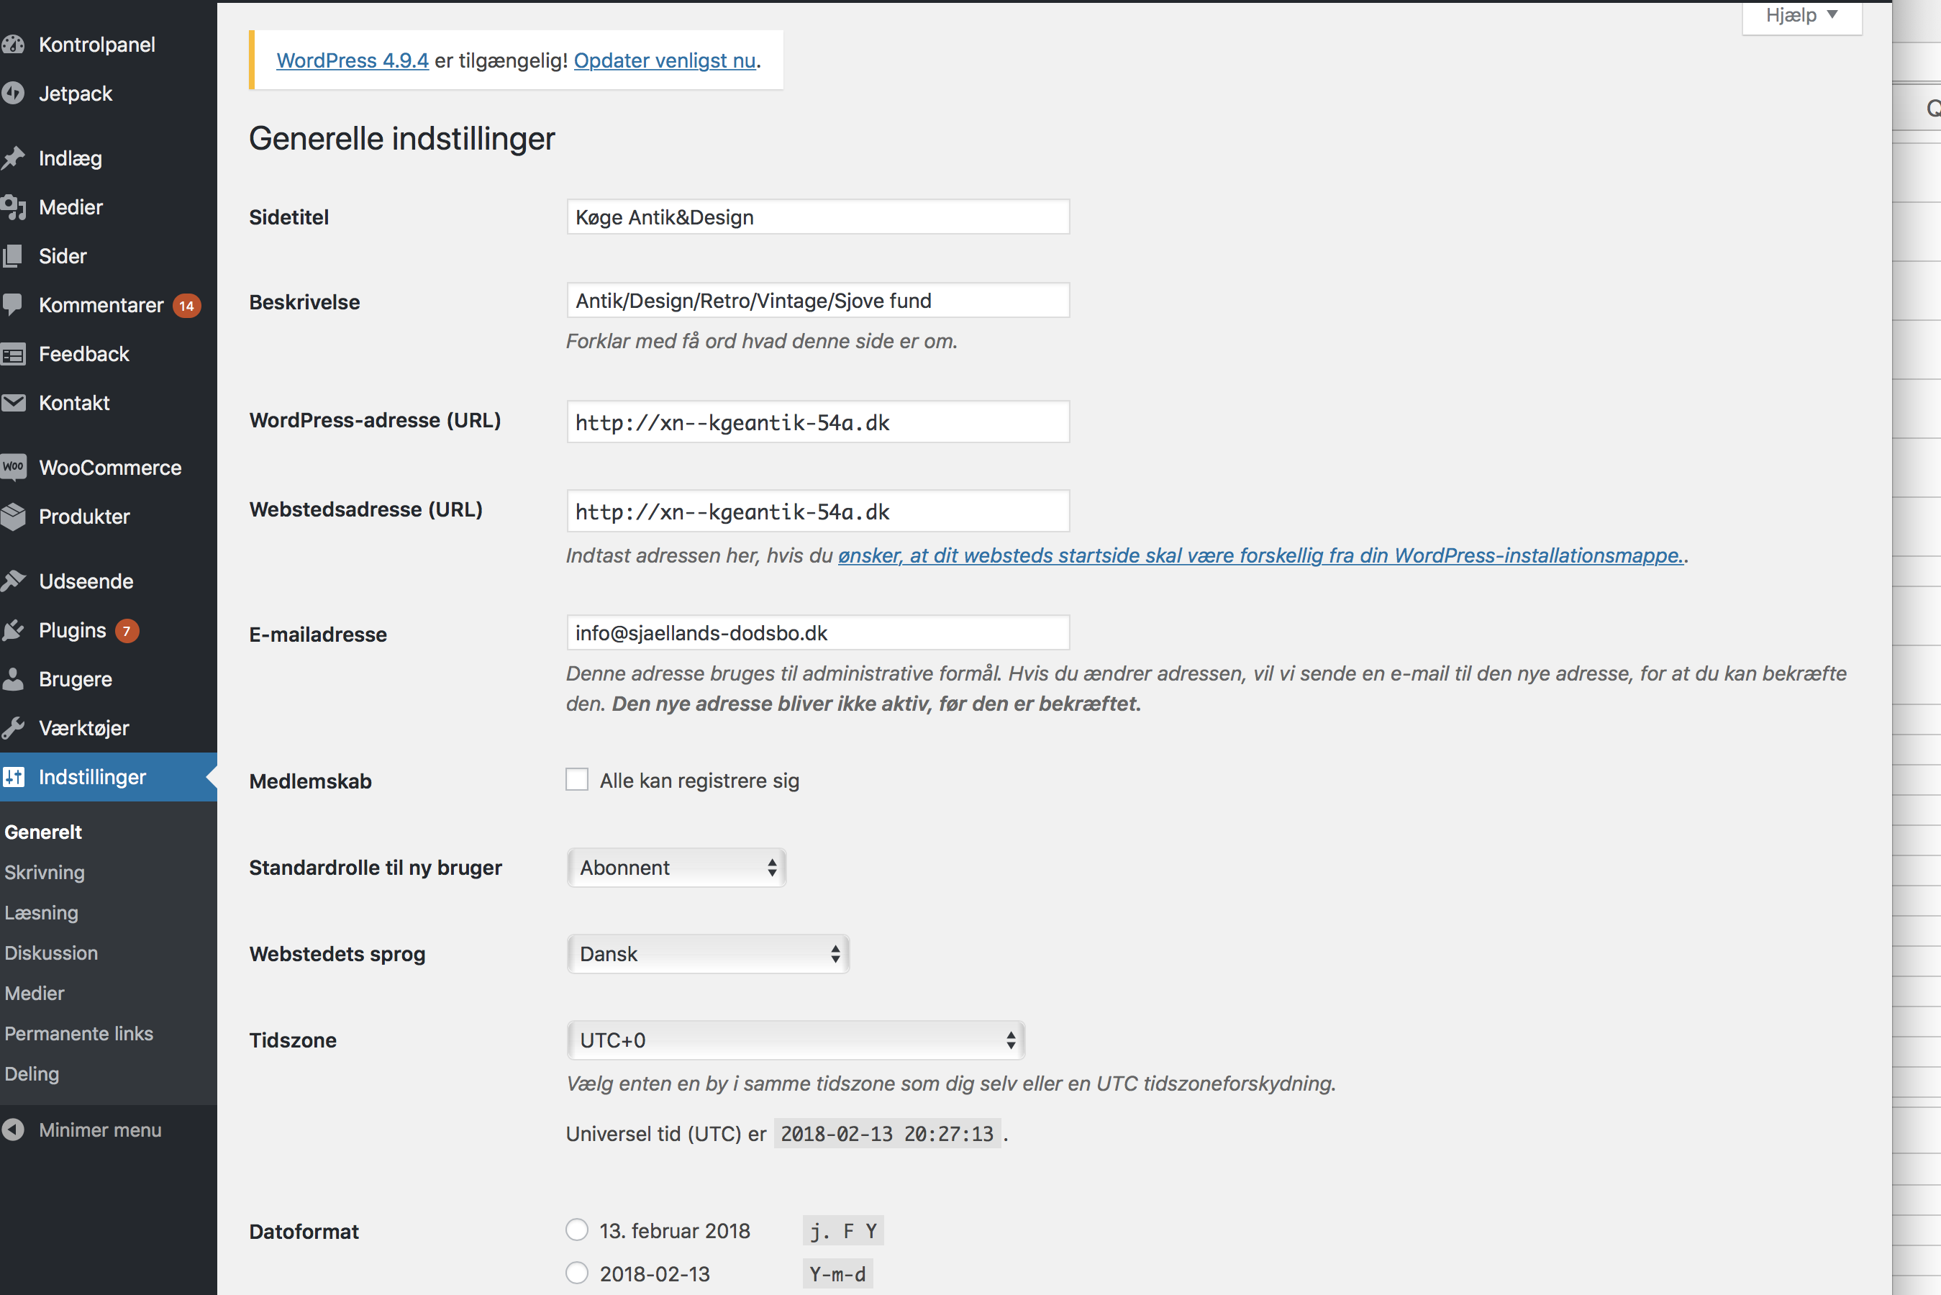The height and width of the screenshot is (1295, 1941).
Task: Select the '2018-02-13' date format radio
Action: (576, 1273)
